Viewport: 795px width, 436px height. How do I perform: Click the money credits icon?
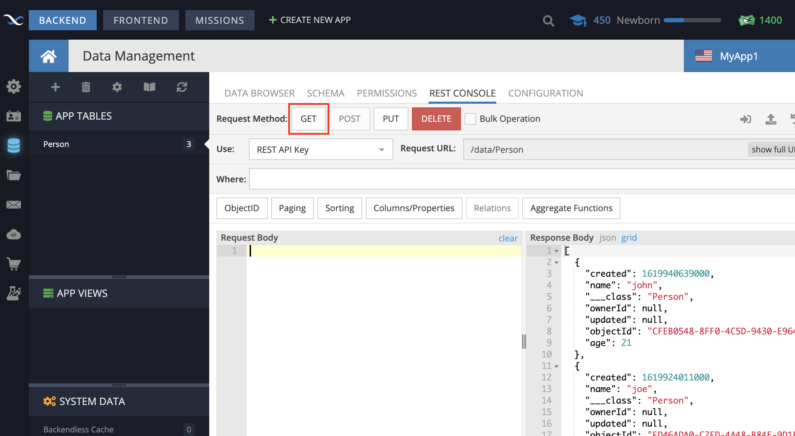[x=747, y=20]
